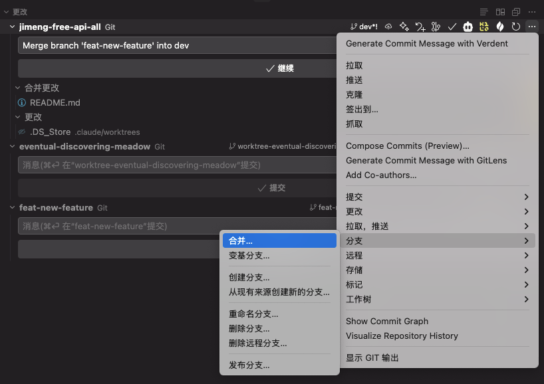Collapse the eventual-discovering-meadow repository
Viewport: 544px width, 384px height.
(12, 146)
